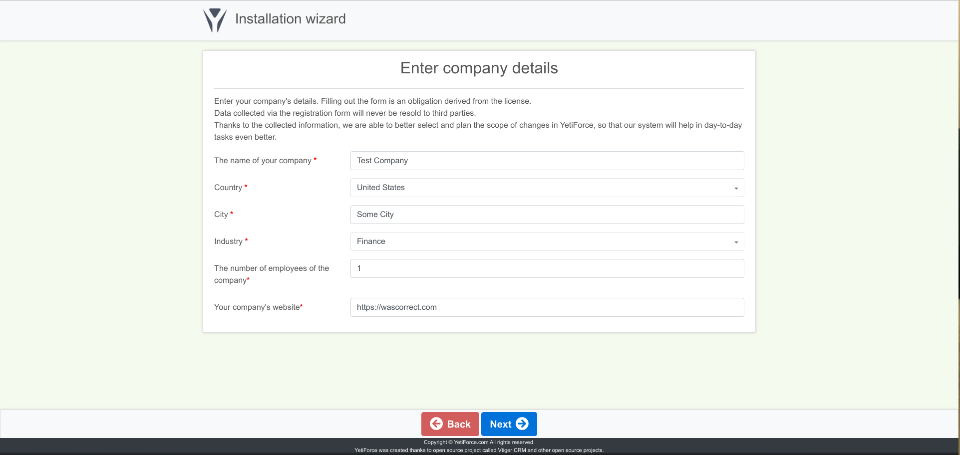This screenshot has height=455, width=960.
Task: Click the company website input field
Action: coord(547,307)
